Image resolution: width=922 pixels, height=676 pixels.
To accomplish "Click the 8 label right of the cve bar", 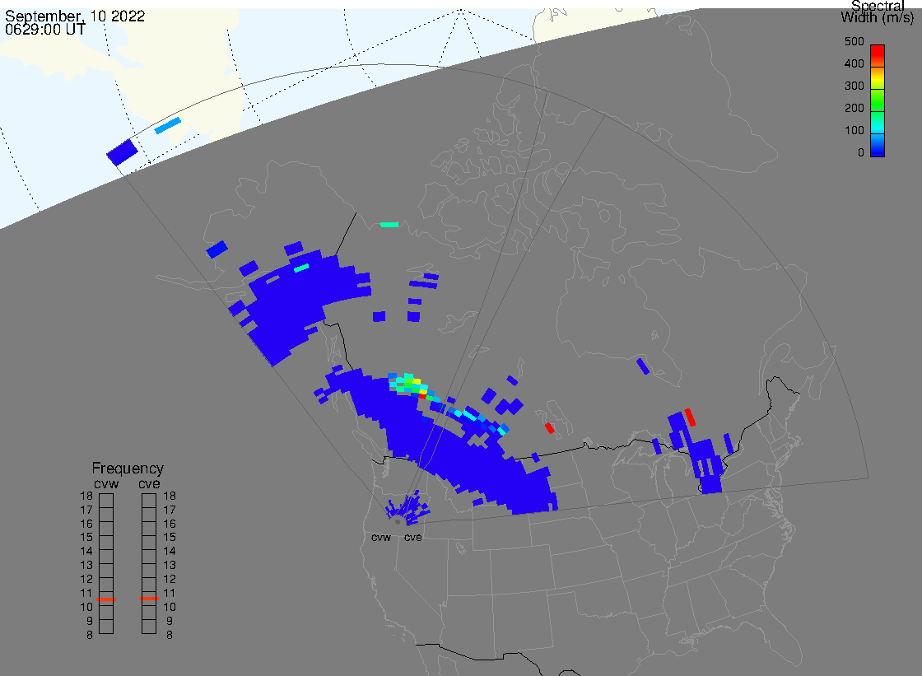I will 170,636.
